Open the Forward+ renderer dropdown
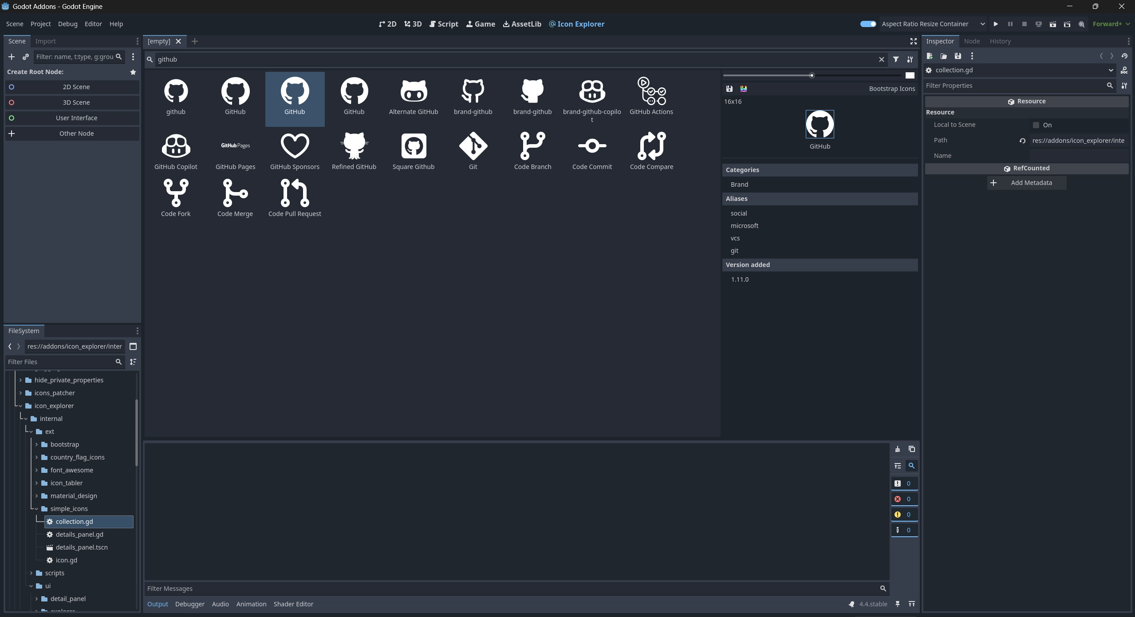 1111,24
